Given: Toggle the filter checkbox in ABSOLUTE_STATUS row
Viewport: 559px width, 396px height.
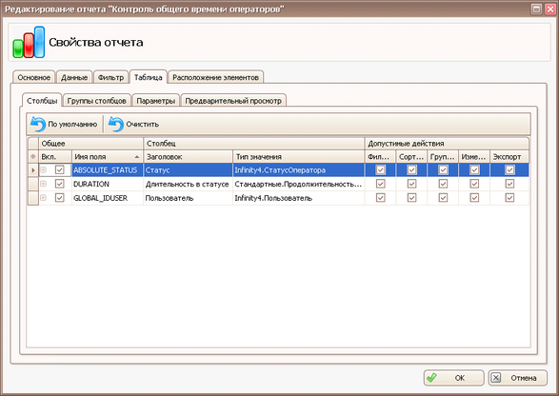Looking at the screenshot, I should tap(380, 170).
